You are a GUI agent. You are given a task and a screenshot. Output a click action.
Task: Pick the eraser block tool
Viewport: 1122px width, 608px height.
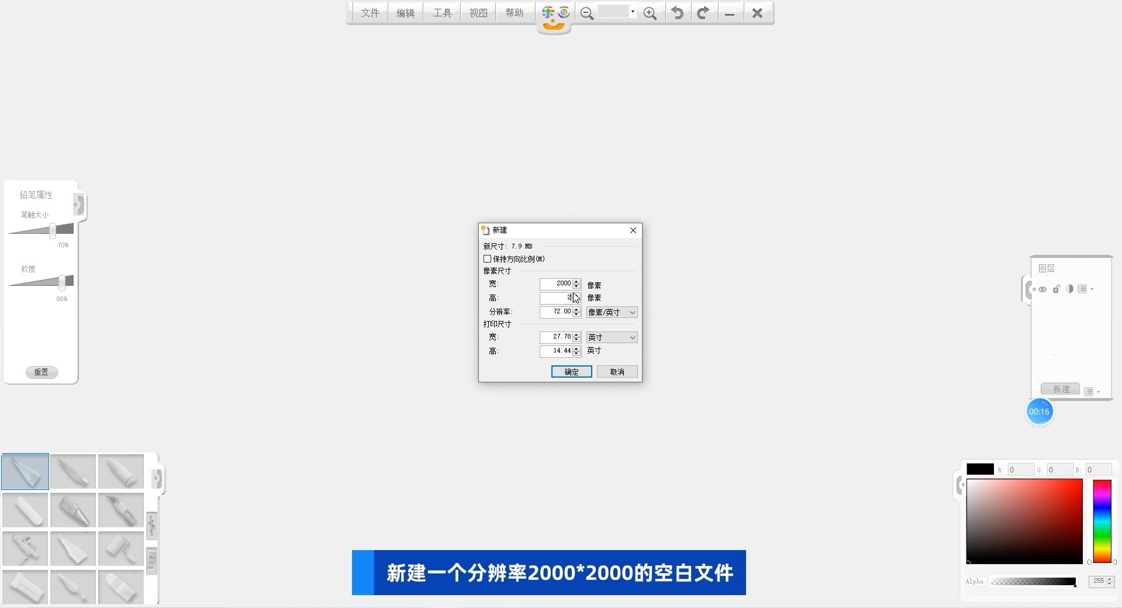[x=25, y=510]
